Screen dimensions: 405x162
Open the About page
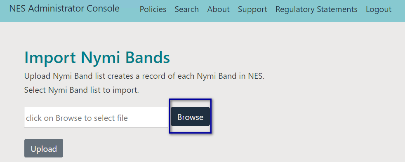point(218,9)
